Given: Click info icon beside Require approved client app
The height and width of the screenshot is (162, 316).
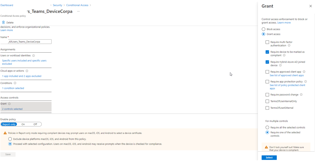Looking at the screenshot, I should click(x=304, y=72).
